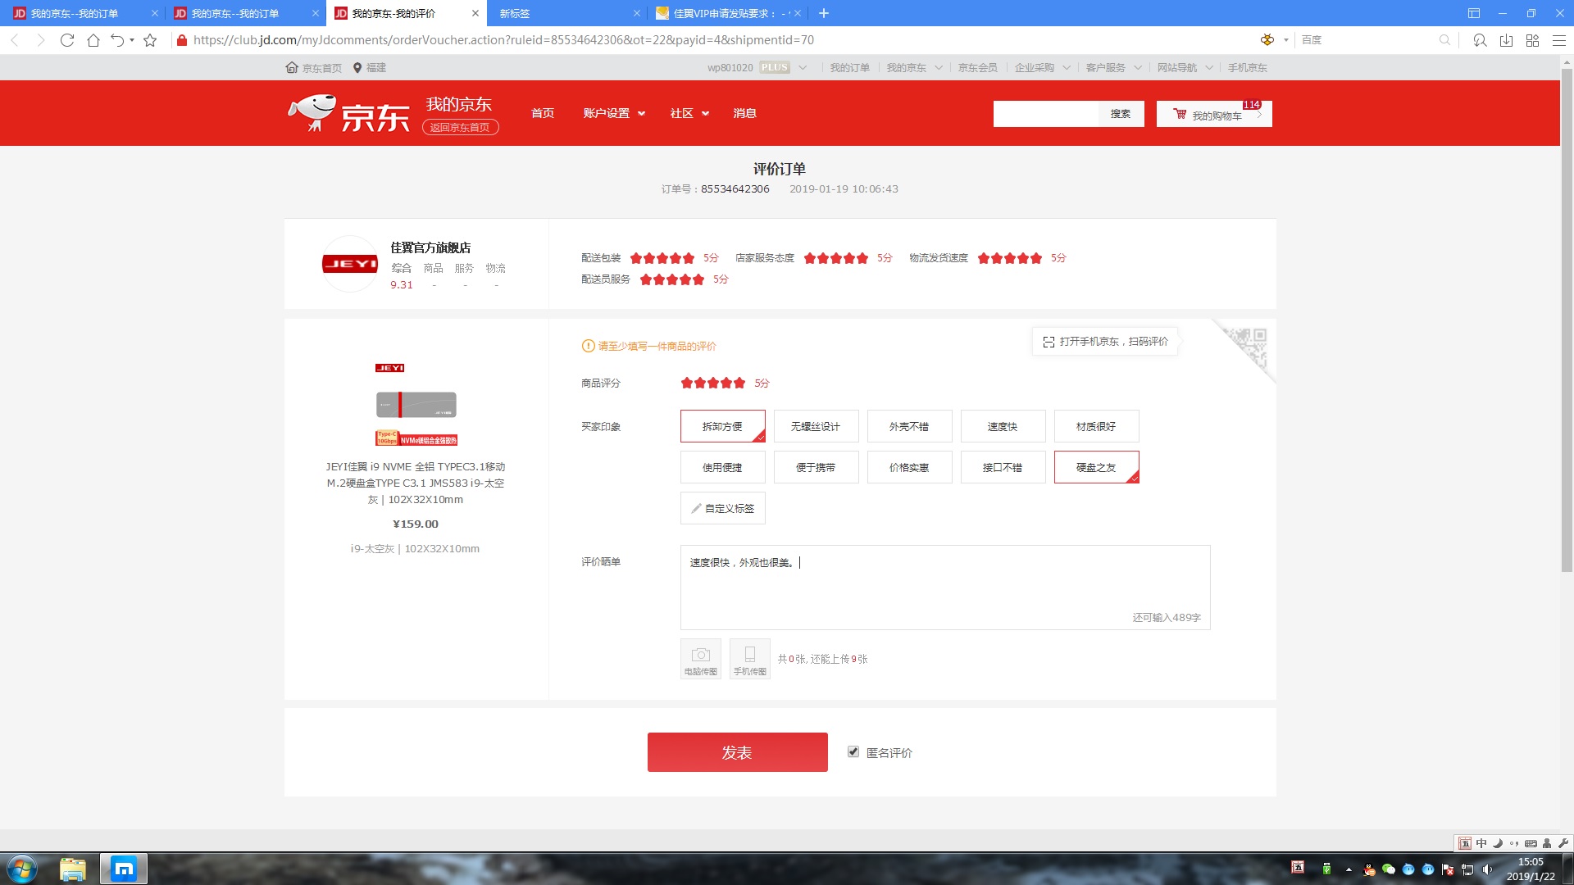Open the browser apps grid icon
This screenshot has height=885, width=1574.
pos(1532,40)
